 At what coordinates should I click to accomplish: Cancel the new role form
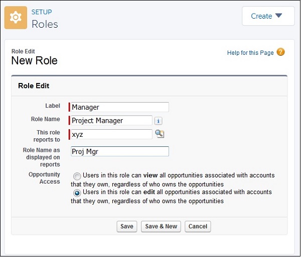(198, 226)
